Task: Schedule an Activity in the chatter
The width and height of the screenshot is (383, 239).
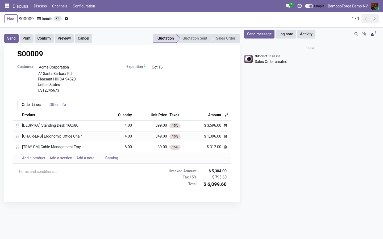Action: tap(306, 34)
